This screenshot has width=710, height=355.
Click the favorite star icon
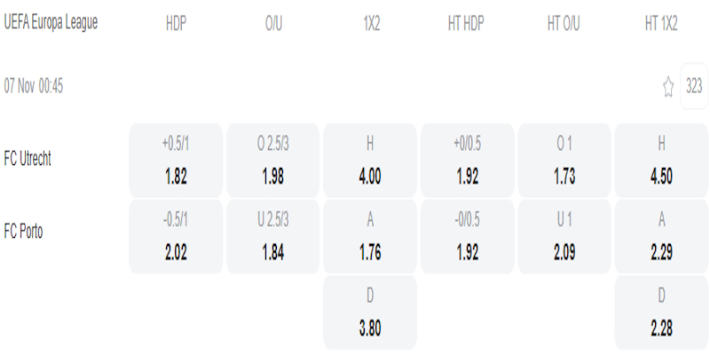(668, 86)
